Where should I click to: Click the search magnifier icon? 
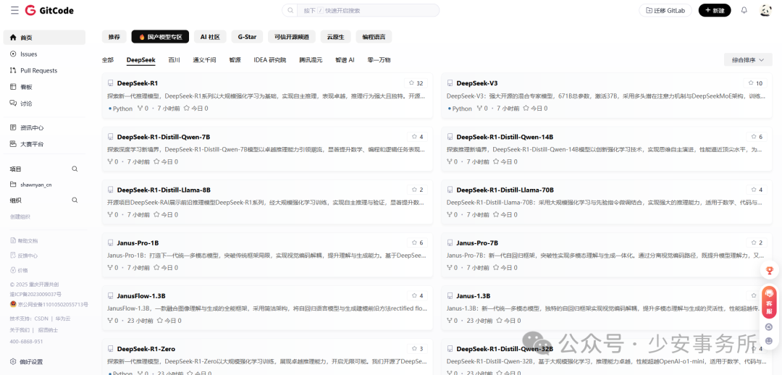pyautogui.click(x=291, y=10)
